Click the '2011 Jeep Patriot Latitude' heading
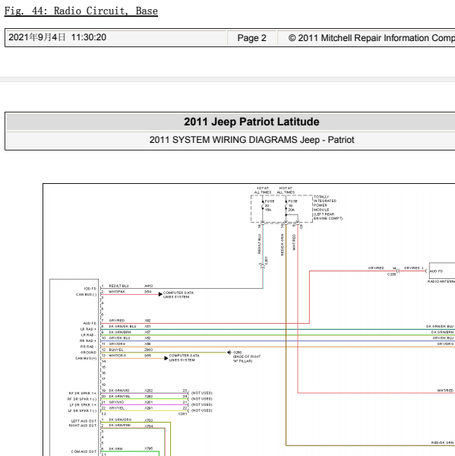The height and width of the screenshot is (456, 455). click(x=251, y=122)
